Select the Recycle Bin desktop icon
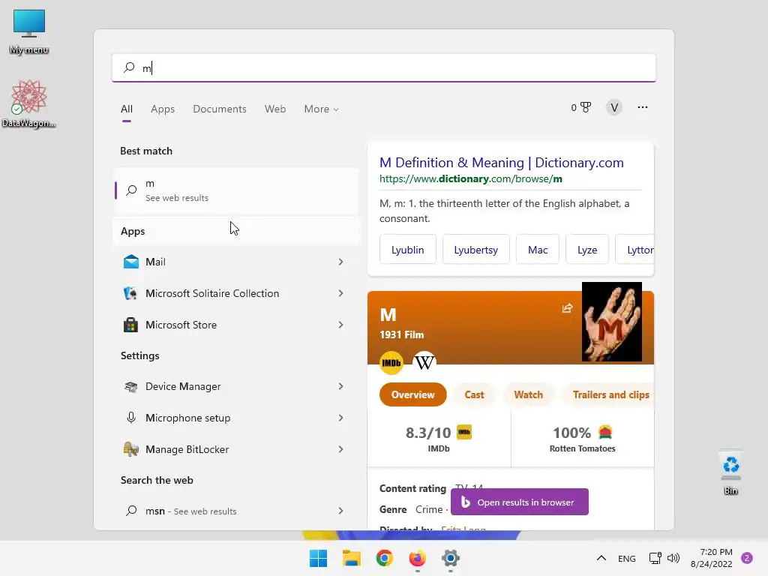The width and height of the screenshot is (768, 576). click(730, 472)
